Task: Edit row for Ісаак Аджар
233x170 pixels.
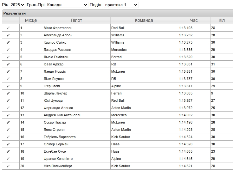Action: (8, 64)
